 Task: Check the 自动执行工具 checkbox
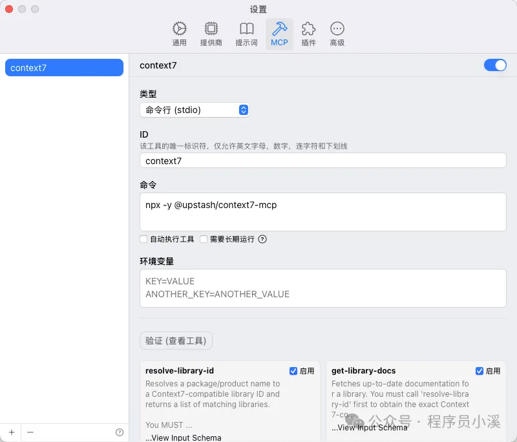143,239
